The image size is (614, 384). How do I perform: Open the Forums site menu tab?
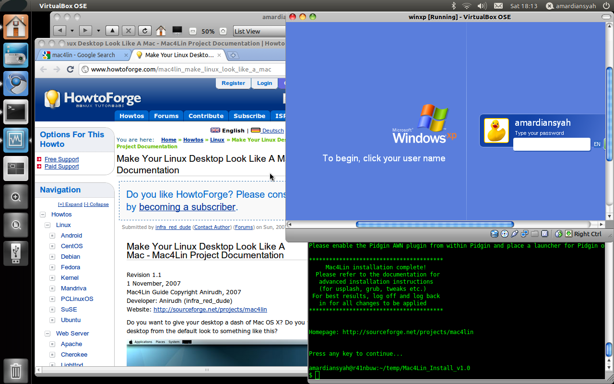pos(166,116)
